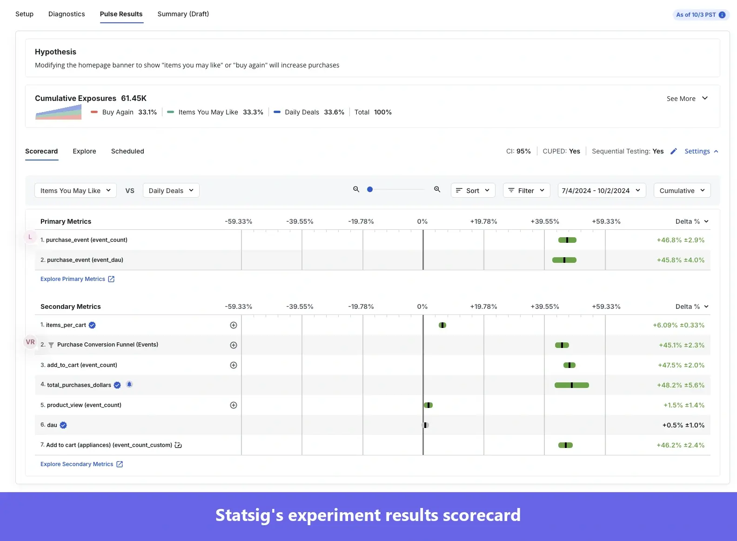Select the Explore sub-tab
Screen dimensions: 737x541
point(84,151)
